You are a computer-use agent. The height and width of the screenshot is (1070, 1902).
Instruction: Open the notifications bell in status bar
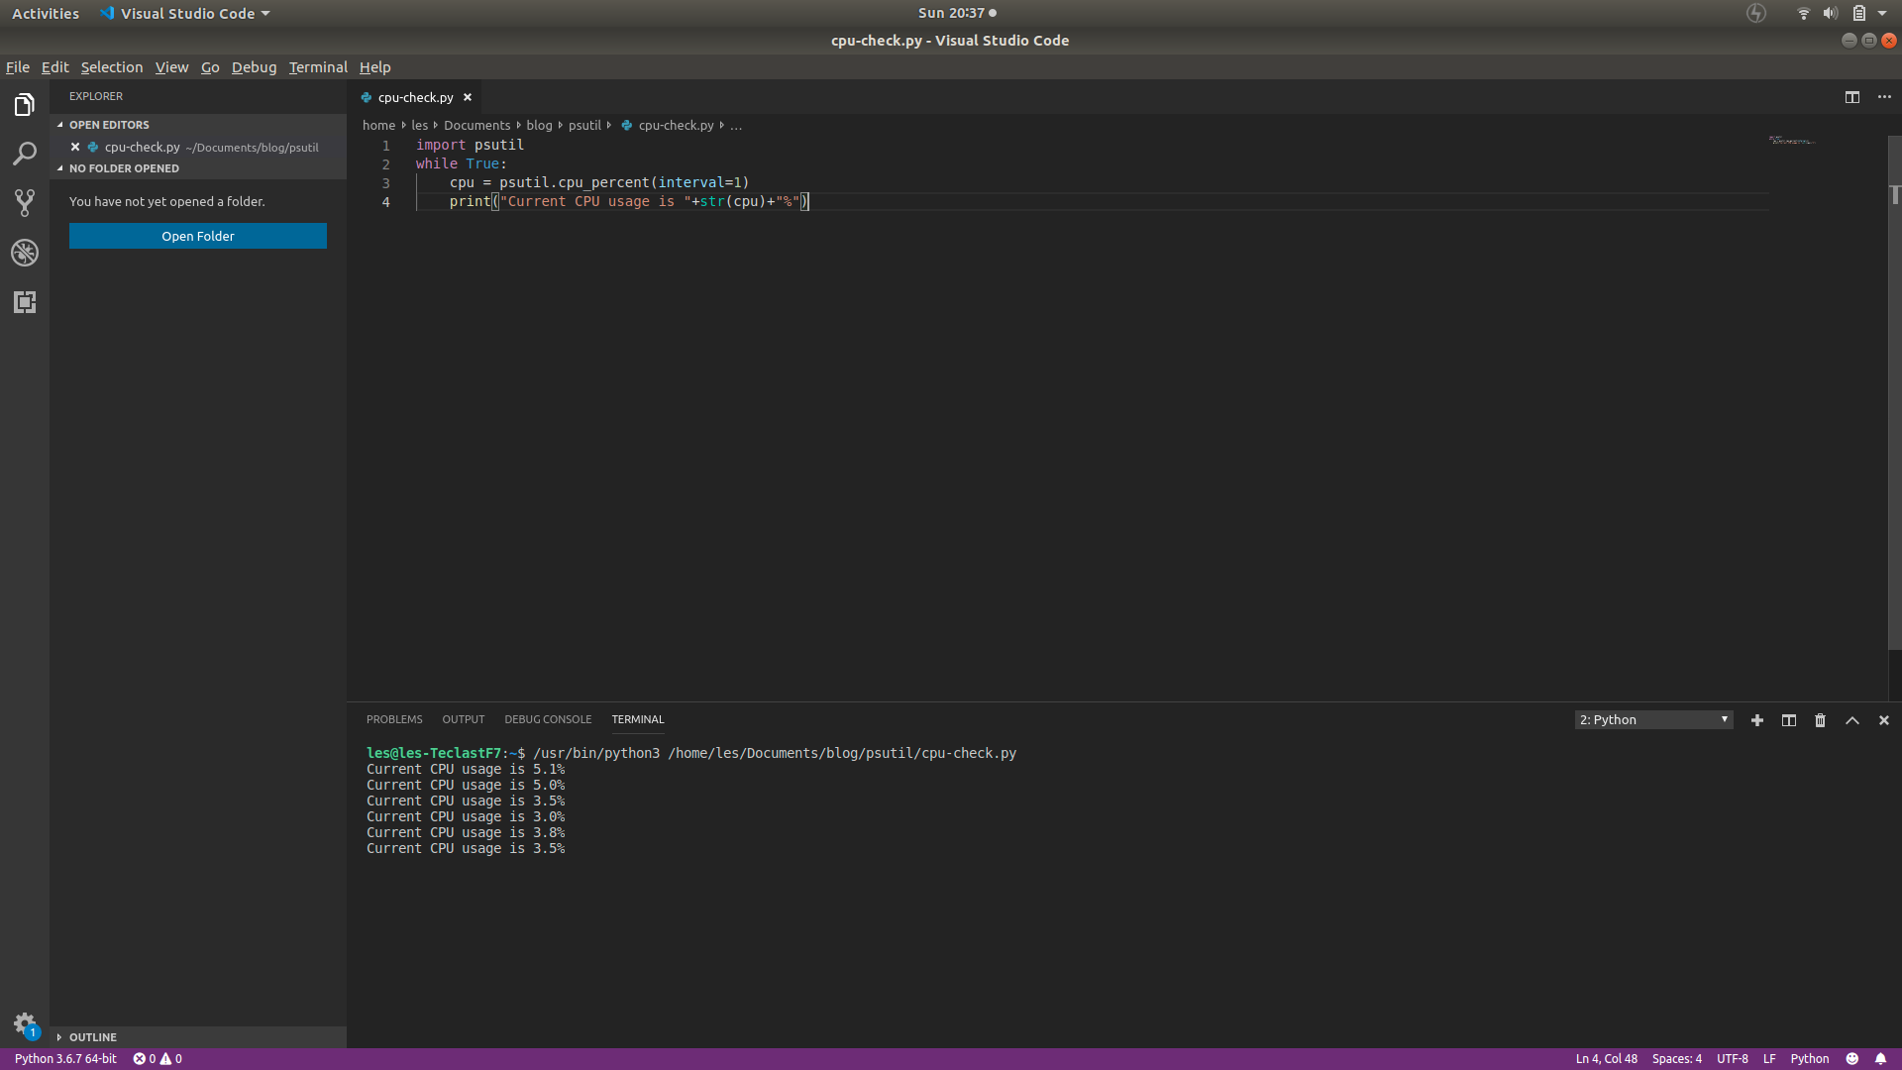click(1880, 1059)
